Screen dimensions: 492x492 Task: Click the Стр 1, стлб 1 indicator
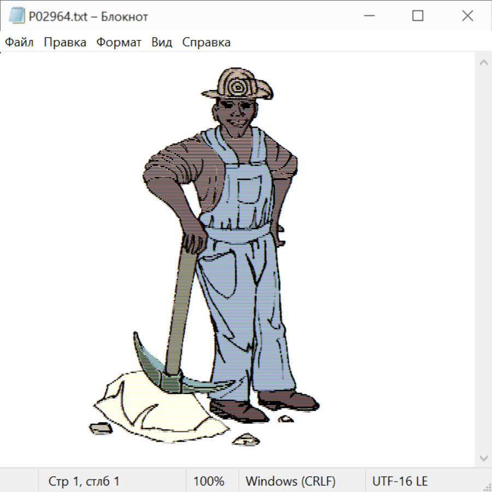point(84,482)
